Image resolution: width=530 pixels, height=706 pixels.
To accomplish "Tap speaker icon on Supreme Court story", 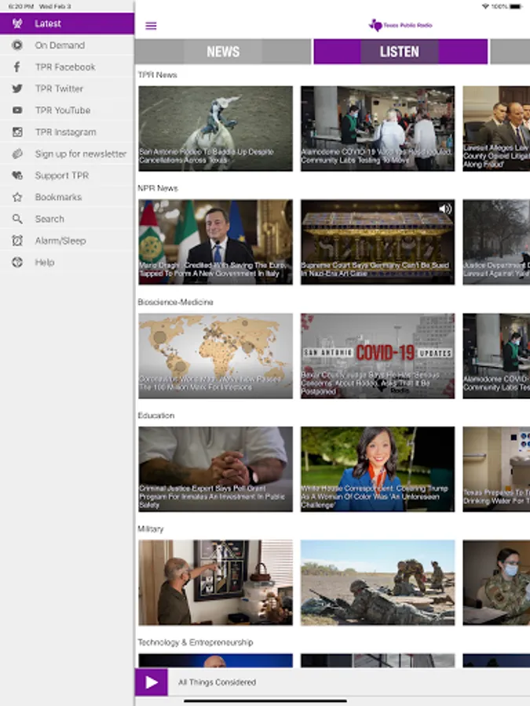I will click(445, 209).
